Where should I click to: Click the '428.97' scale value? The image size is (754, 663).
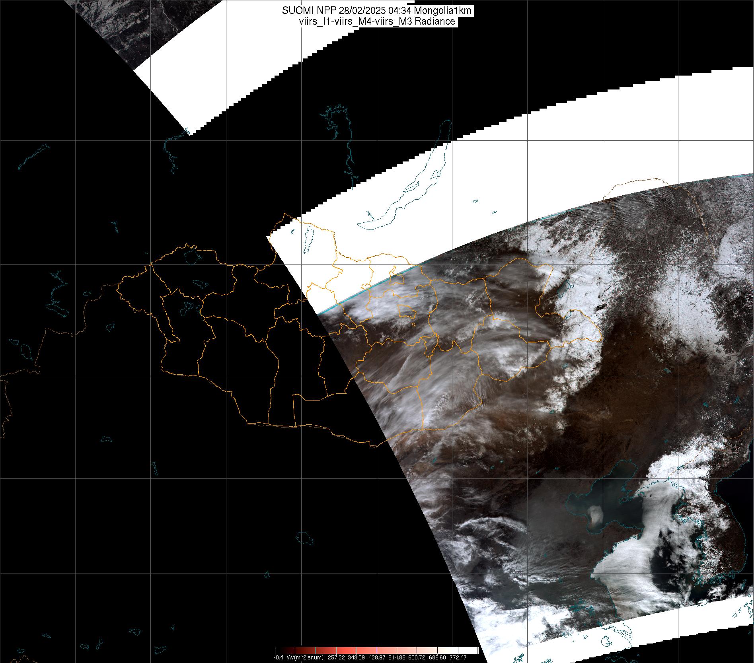coord(377,658)
